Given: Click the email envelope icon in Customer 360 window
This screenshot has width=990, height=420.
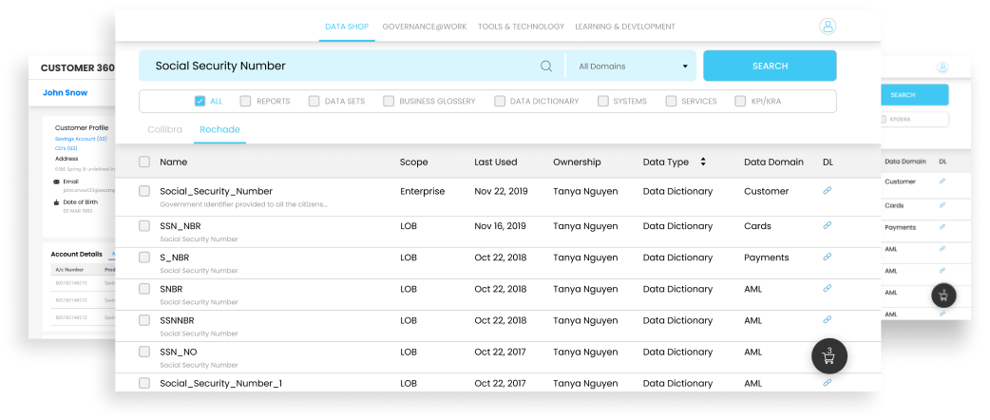Looking at the screenshot, I should [57, 181].
